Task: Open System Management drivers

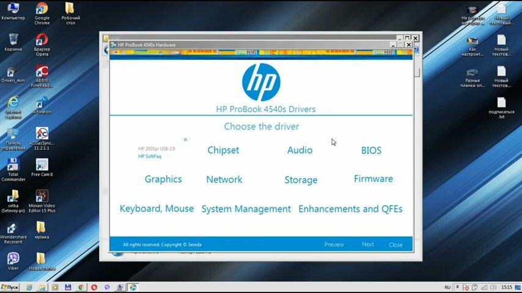Action: click(x=246, y=209)
